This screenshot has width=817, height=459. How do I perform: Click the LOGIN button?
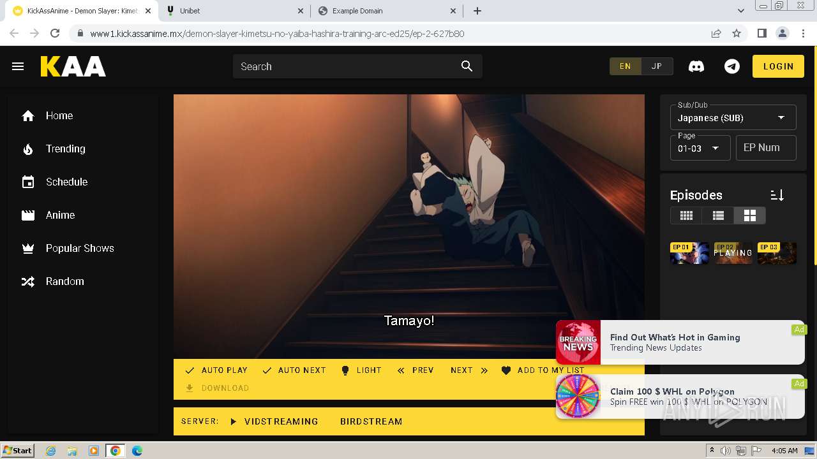(778, 66)
